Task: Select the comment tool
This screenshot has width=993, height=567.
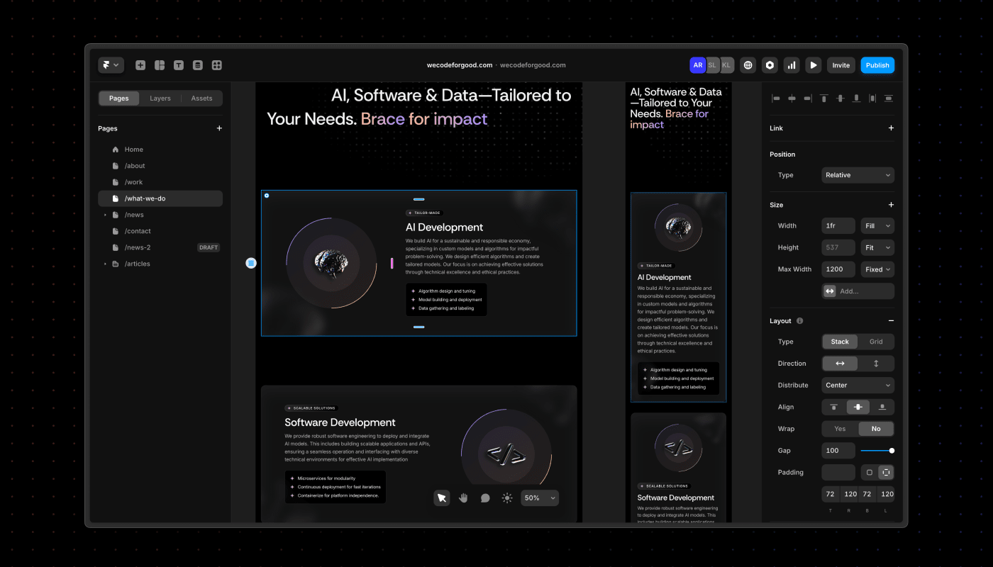Action: (485, 498)
